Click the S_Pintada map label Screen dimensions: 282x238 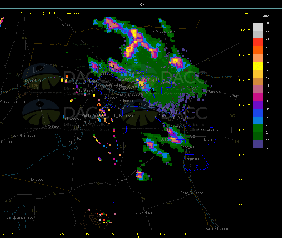84,90
